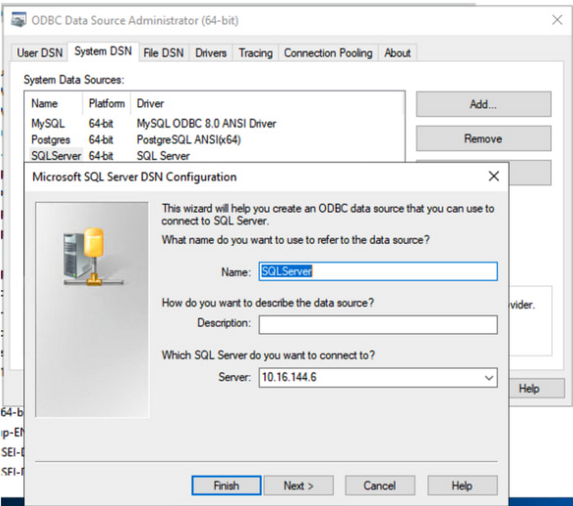Focus the Description text field
Screen dimensions: 573x506
point(378,325)
